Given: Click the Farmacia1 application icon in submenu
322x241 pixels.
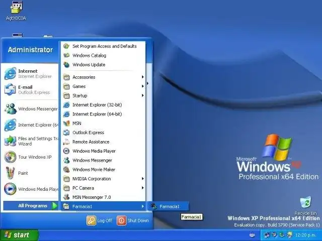Looking at the screenshot, I should coord(153,206).
